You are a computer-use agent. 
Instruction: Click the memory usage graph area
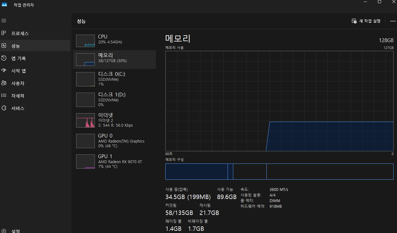coord(279,101)
